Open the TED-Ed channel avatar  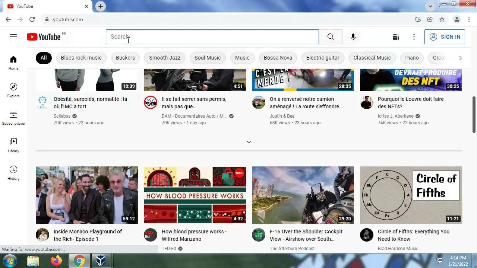tap(151, 235)
